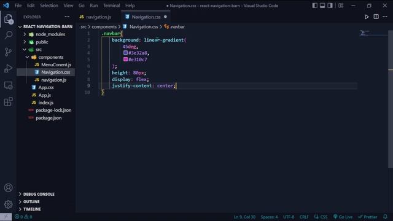Click the Run play button in editor toolbar
This screenshot has width=393, height=221.
(x=367, y=17)
